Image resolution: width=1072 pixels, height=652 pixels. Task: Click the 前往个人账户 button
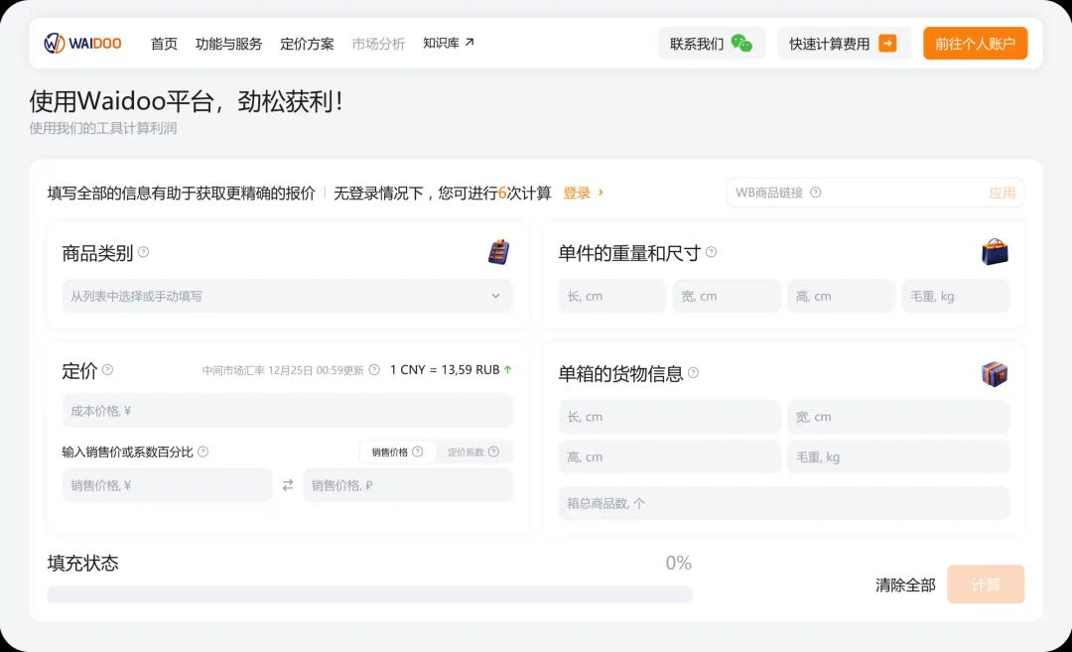pyautogui.click(x=975, y=44)
